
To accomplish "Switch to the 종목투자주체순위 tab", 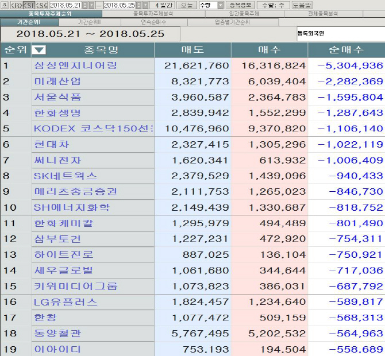I will [51, 14].
